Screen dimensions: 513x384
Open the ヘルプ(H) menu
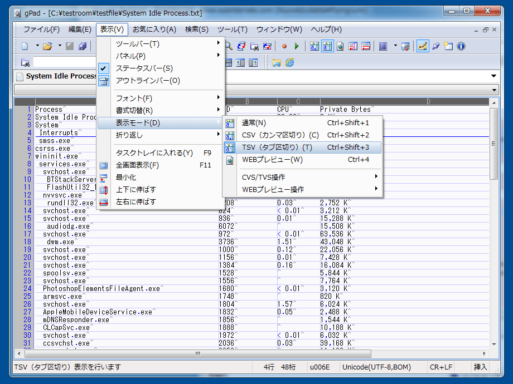pyautogui.click(x=326, y=29)
